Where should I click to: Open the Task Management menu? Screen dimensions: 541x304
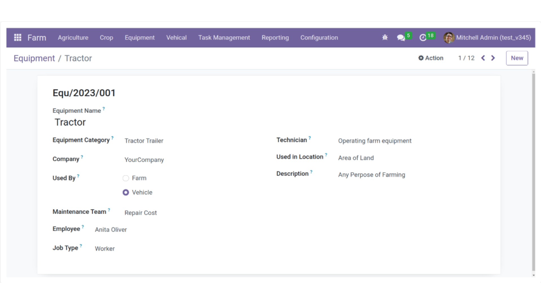tap(224, 37)
